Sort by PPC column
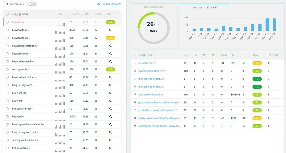The image size is (286, 153). [98, 14]
